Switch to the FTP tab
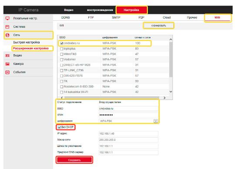Viewport: 235px width, 169px height. 91,17
